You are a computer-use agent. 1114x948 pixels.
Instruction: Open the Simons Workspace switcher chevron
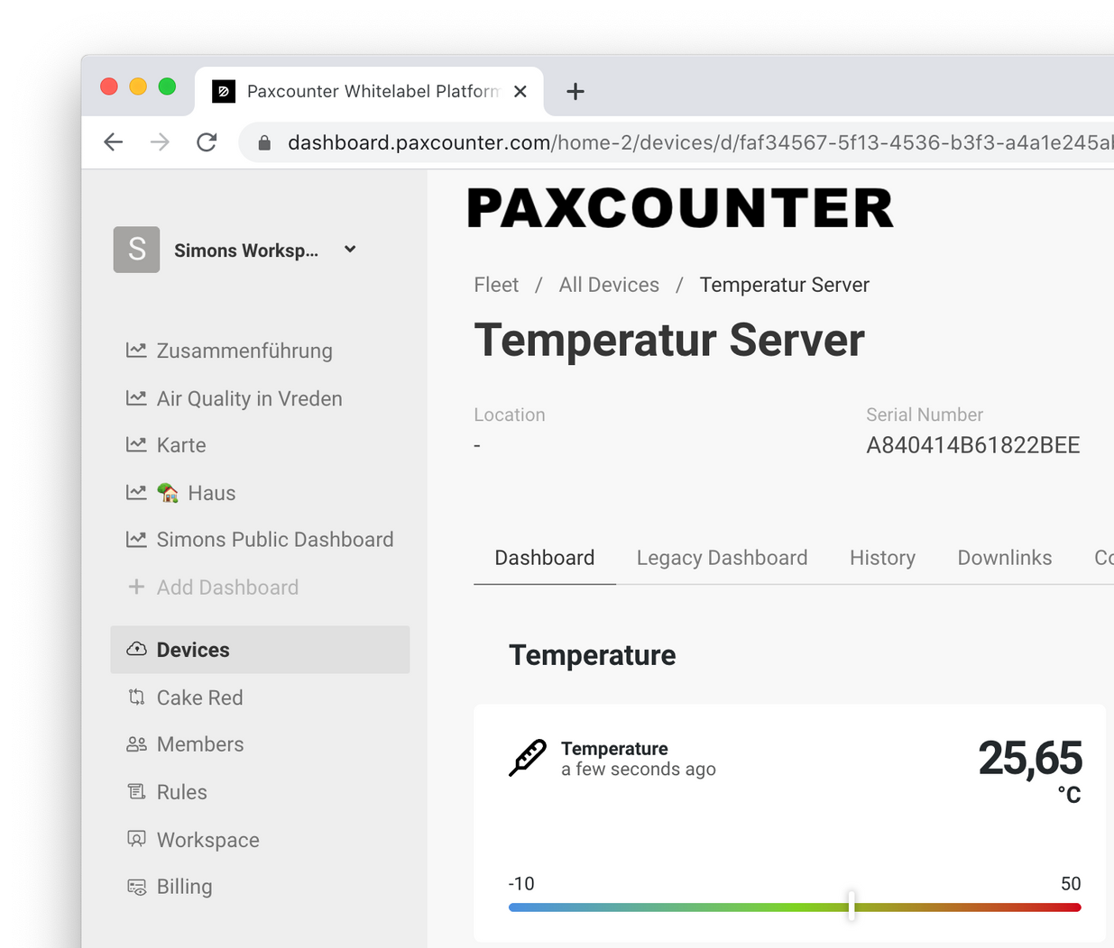point(349,250)
